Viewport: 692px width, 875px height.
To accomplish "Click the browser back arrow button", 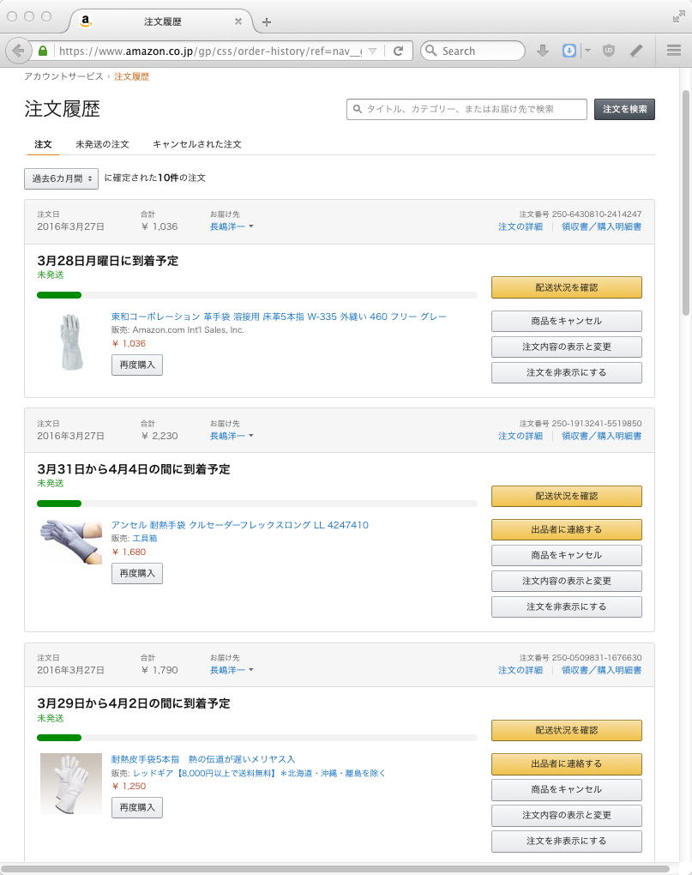I will coord(18,51).
